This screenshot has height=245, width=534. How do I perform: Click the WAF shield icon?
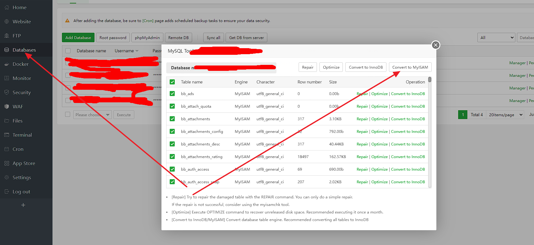(x=7, y=106)
